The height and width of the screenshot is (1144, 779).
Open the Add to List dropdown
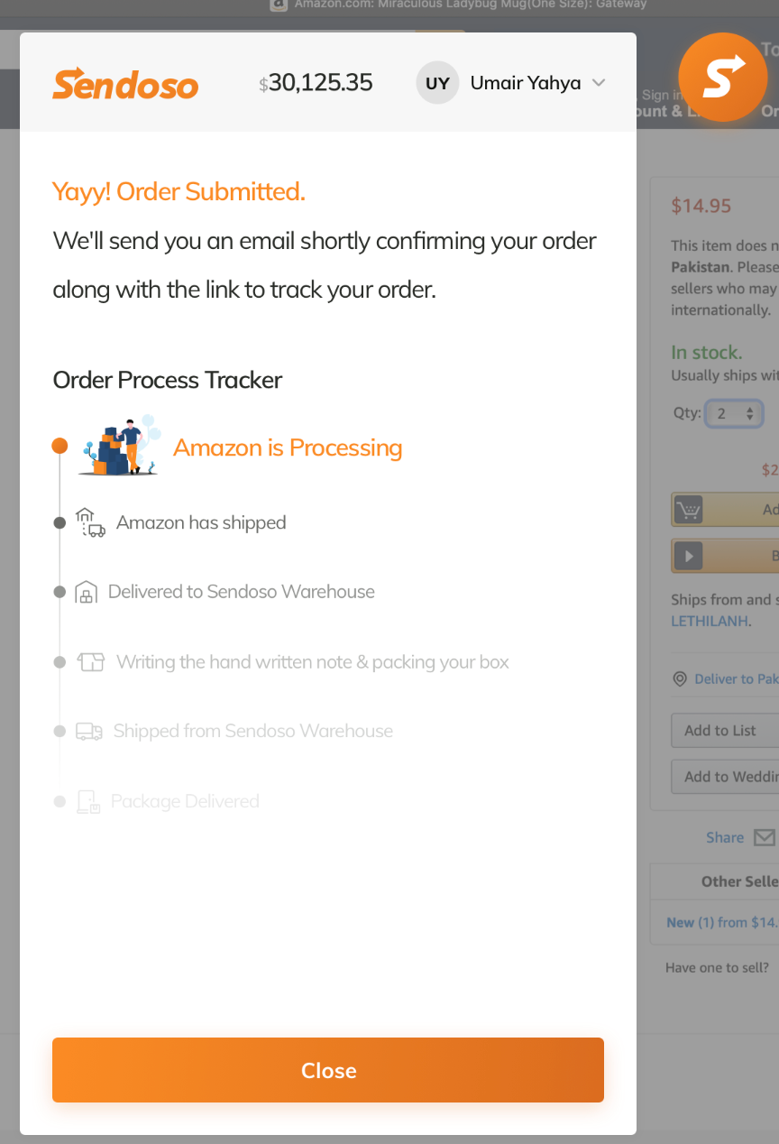[724, 731]
